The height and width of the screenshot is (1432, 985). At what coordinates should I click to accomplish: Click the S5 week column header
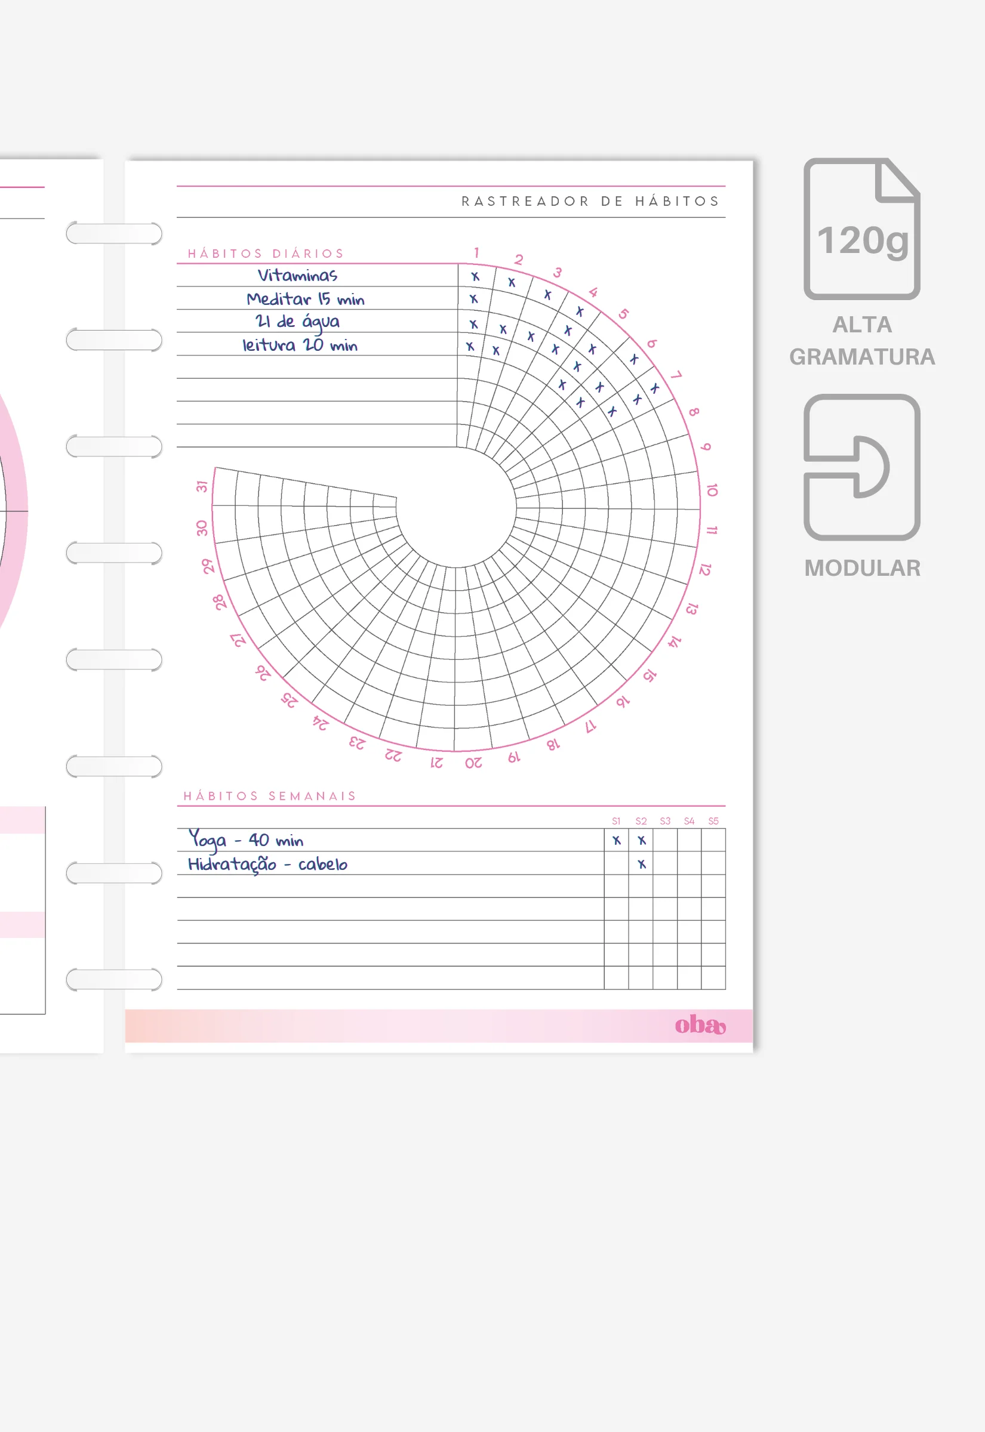[713, 821]
